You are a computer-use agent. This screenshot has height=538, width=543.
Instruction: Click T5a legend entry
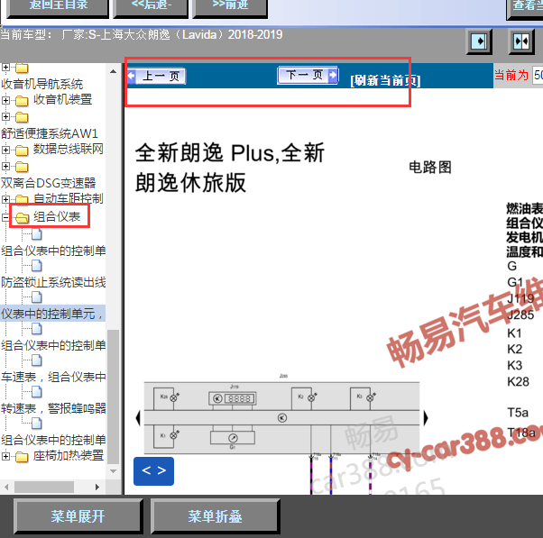point(518,413)
